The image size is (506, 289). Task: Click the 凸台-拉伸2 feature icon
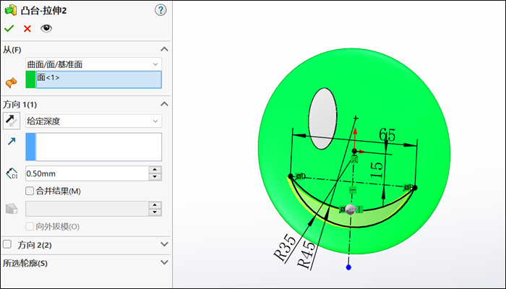point(11,10)
